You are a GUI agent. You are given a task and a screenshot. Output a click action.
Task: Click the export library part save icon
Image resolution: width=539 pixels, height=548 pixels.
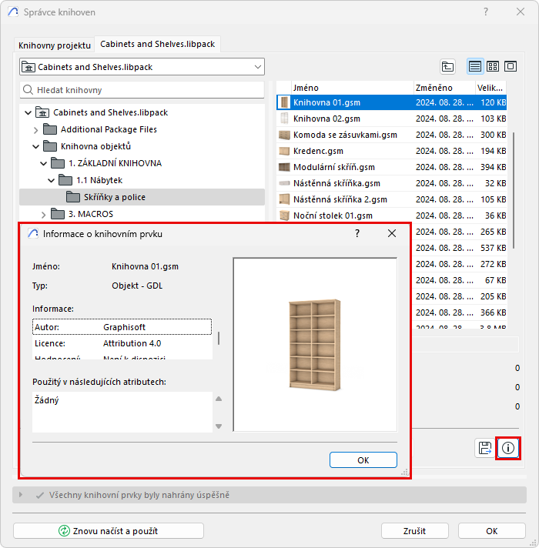(x=484, y=448)
